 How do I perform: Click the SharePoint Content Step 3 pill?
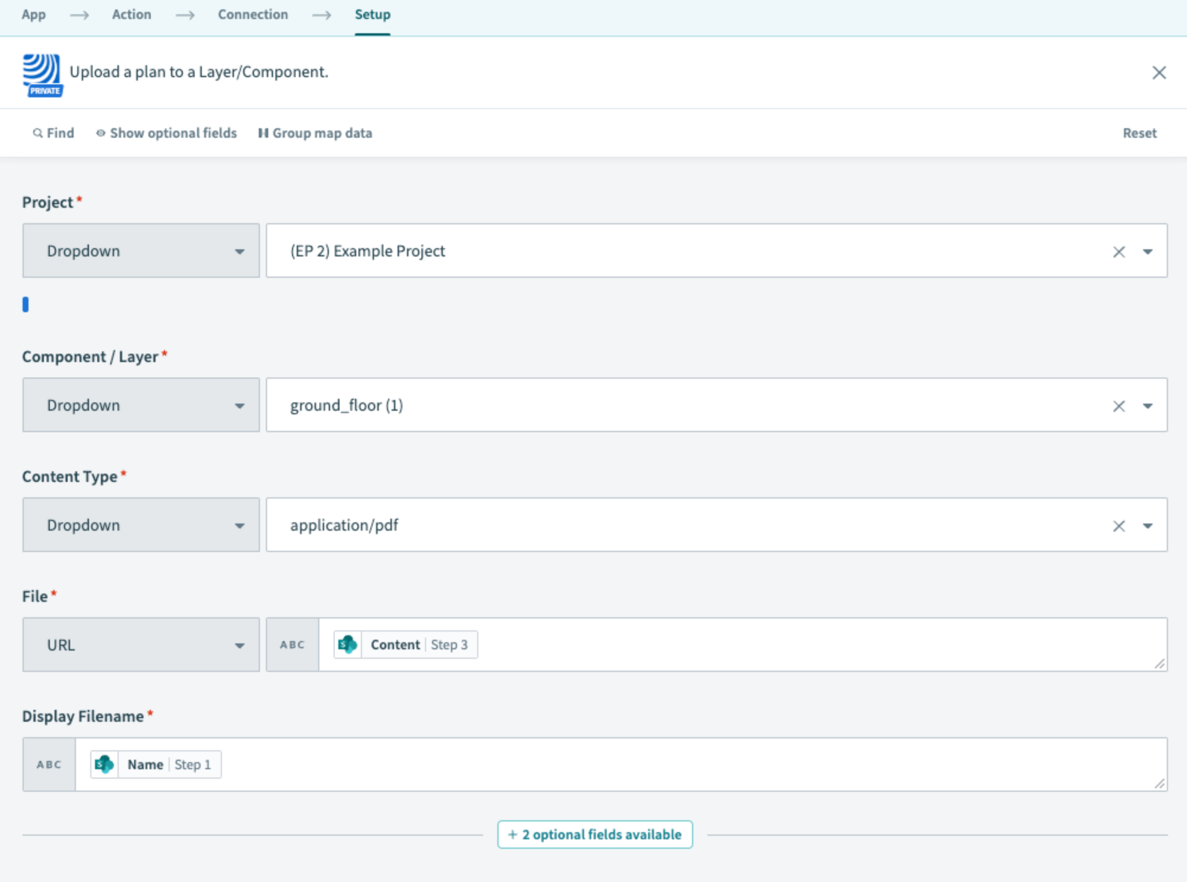(x=406, y=645)
